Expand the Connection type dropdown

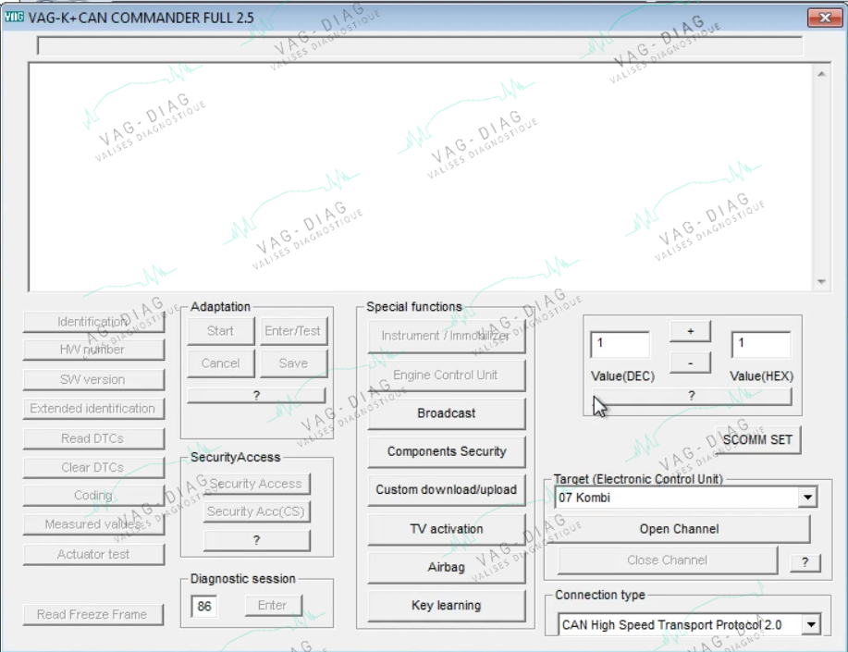[811, 625]
